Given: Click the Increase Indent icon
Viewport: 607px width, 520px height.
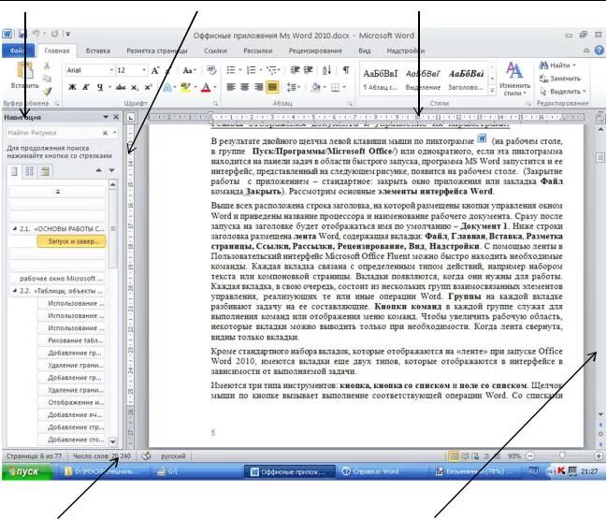Looking at the screenshot, I should click(x=308, y=70).
